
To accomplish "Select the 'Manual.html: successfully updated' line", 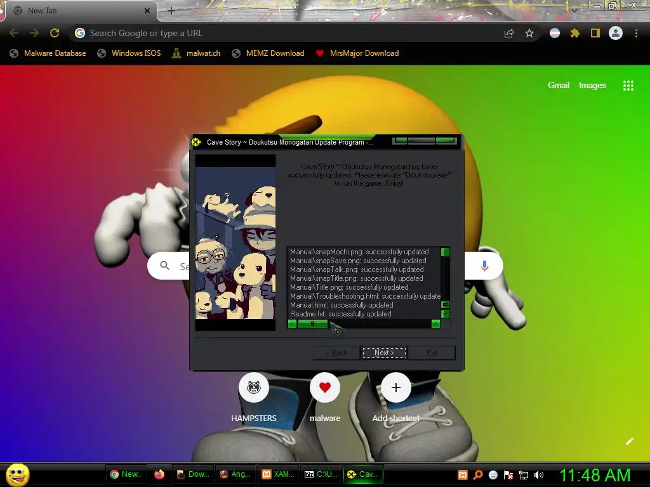I will [x=342, y=305].
